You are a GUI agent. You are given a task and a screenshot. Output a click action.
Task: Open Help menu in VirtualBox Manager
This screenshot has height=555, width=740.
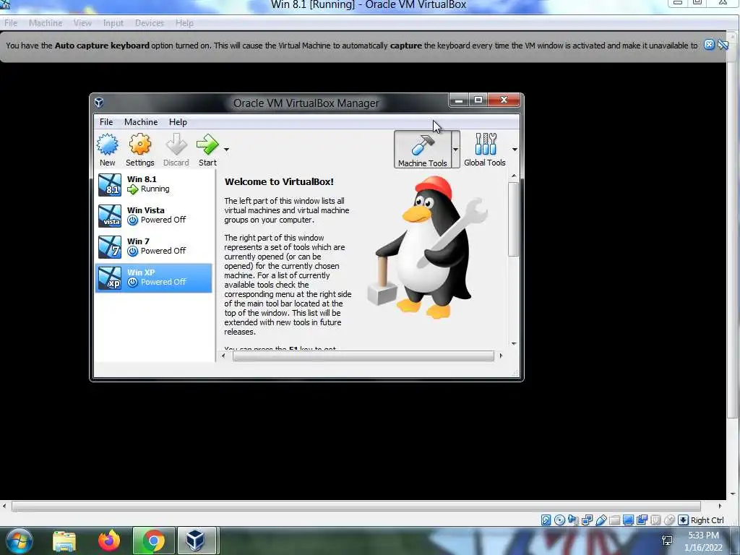click(x=178, y=121)
